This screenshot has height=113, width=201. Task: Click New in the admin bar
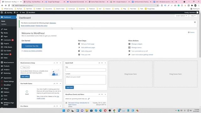click(22, 13)
